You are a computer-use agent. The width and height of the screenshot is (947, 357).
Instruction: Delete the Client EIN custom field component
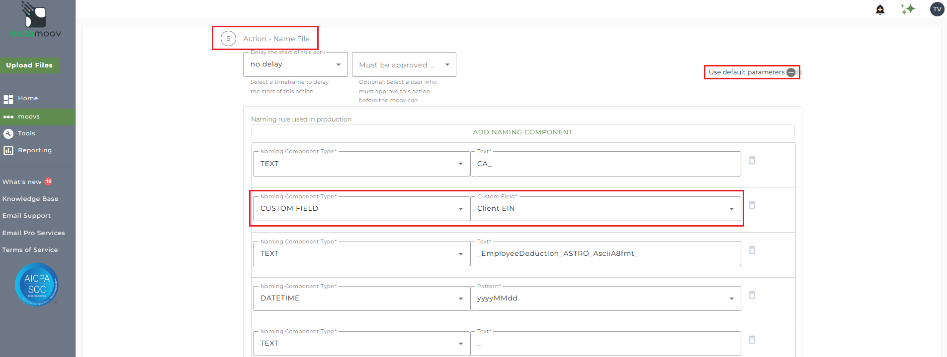tap(752, 205)
